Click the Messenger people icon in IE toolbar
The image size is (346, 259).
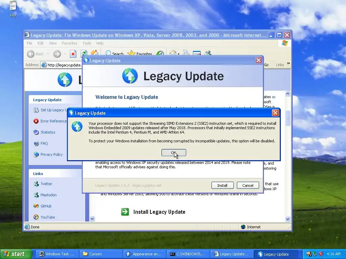(x=208, y=53)
